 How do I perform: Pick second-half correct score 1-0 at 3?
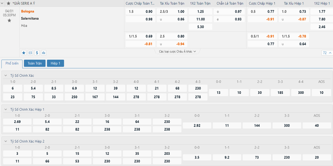coord(17,154)
